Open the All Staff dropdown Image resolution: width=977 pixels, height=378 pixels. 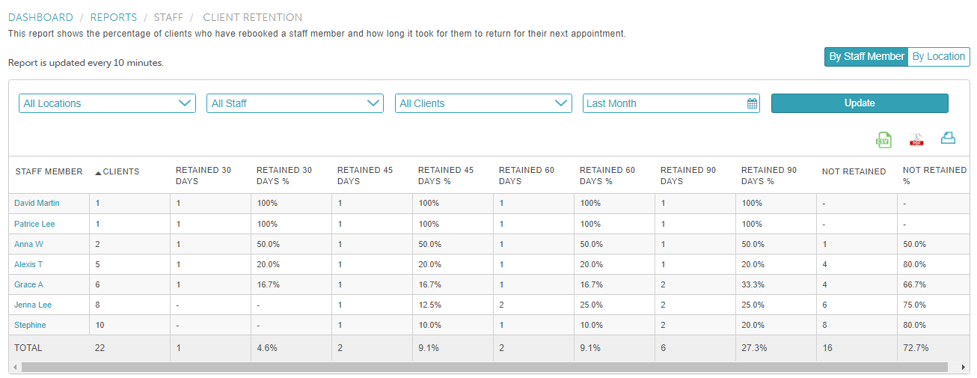(295, 103)
